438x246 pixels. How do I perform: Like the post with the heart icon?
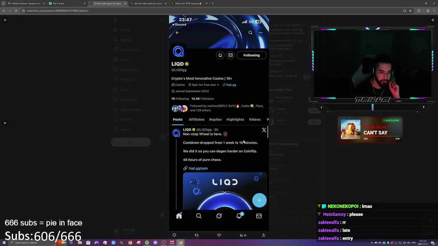[219, 235]
